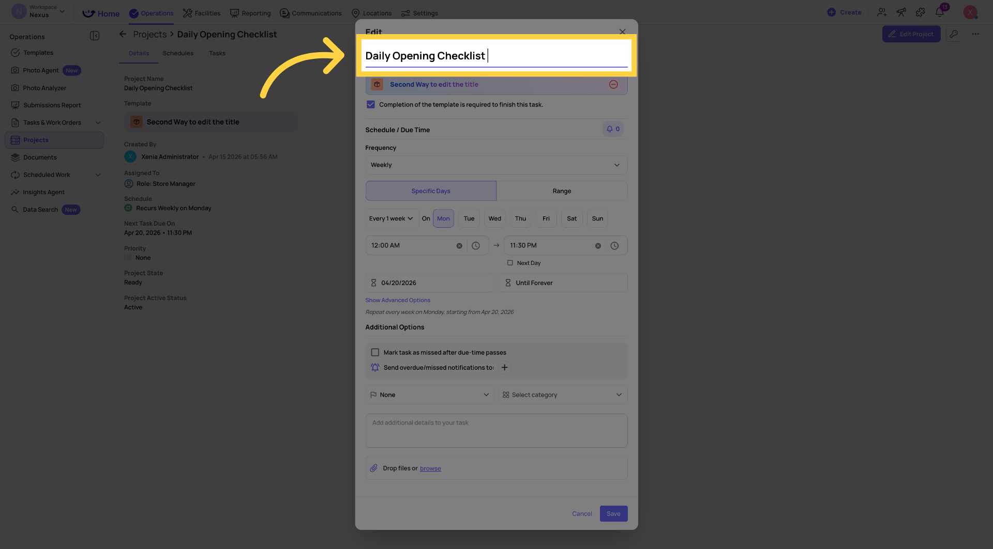Toggle Sat day selection
Viewport: 993px width, 549px height.
572,218
